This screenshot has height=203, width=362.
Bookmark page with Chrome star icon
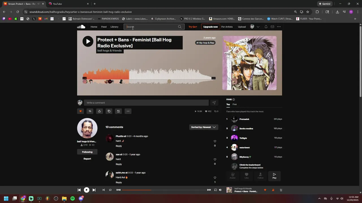point(308,12)
